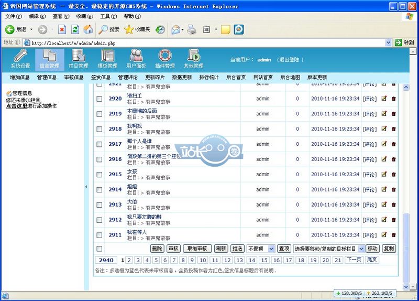
Task: Click yellow note icon in IE toolbar
Action: [226, 29]
